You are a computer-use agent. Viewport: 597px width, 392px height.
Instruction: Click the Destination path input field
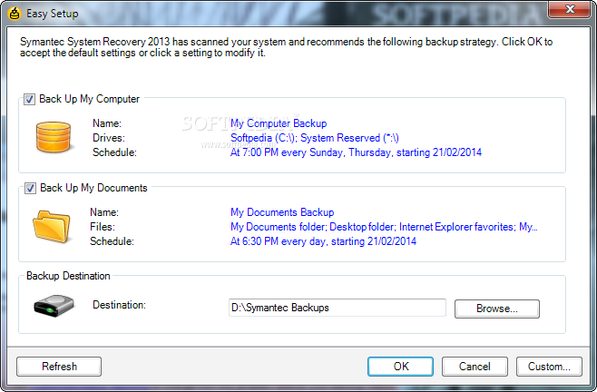(338, 308)
